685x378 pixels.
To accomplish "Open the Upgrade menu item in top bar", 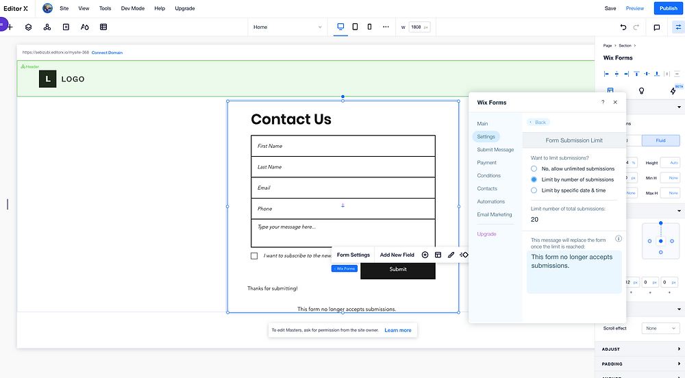I will 185,8.
